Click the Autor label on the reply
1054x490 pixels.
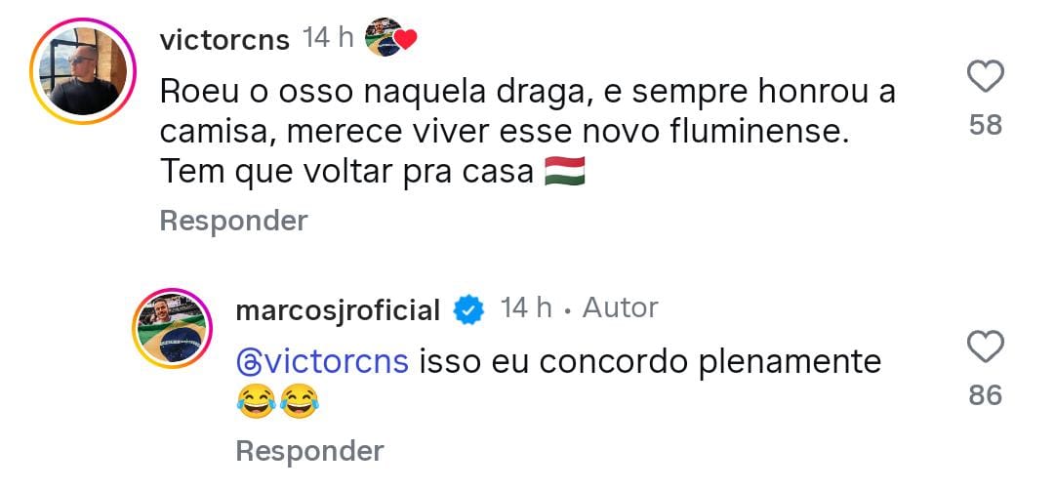[620, 309]
